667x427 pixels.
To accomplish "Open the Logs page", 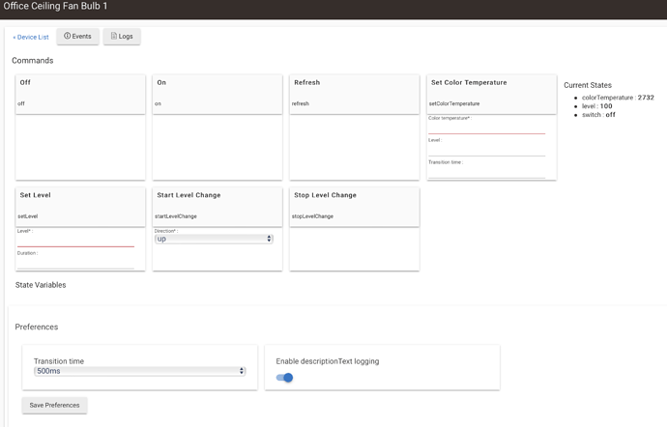I will coord(122,37).
